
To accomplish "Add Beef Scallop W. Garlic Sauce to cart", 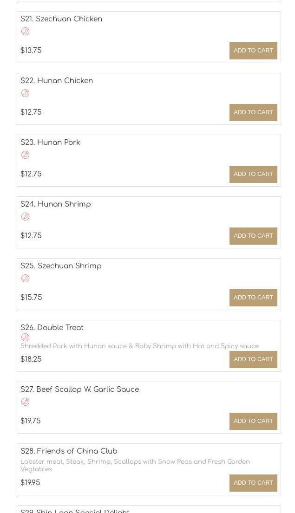I will pos(253,421).
